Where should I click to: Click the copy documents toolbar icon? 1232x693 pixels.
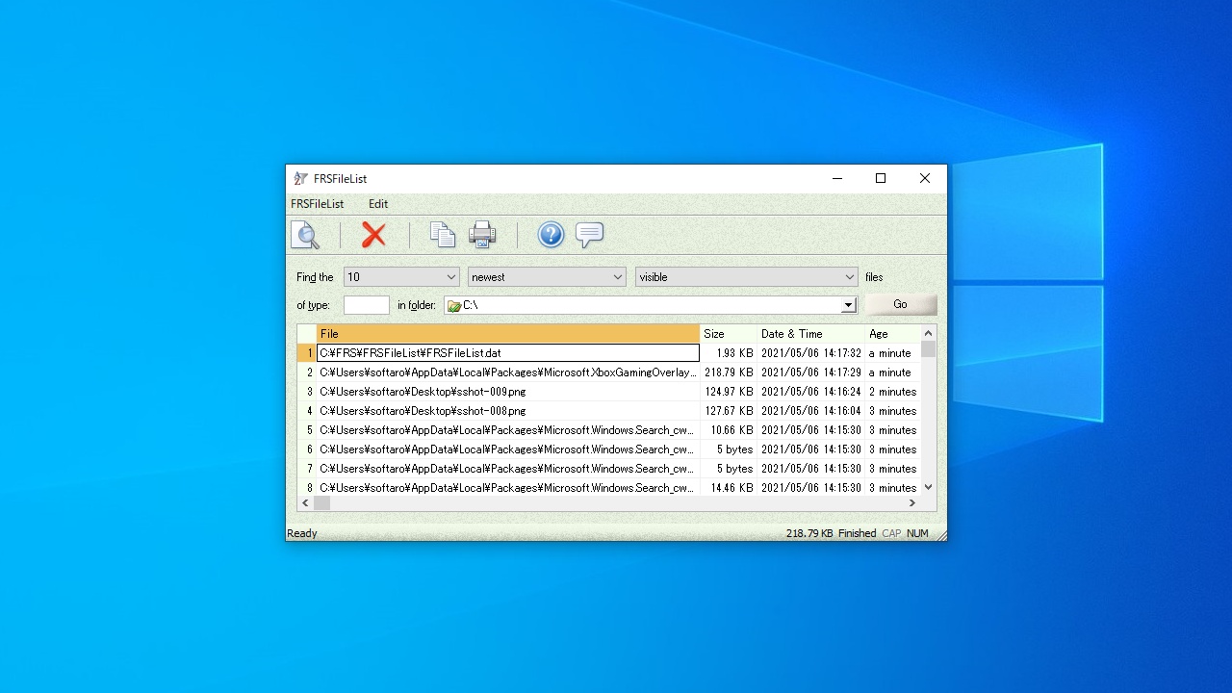(442, 235)
